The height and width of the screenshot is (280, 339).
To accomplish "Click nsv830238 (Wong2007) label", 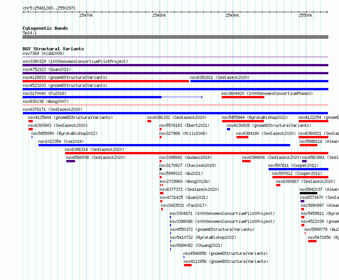I will 46,101.
